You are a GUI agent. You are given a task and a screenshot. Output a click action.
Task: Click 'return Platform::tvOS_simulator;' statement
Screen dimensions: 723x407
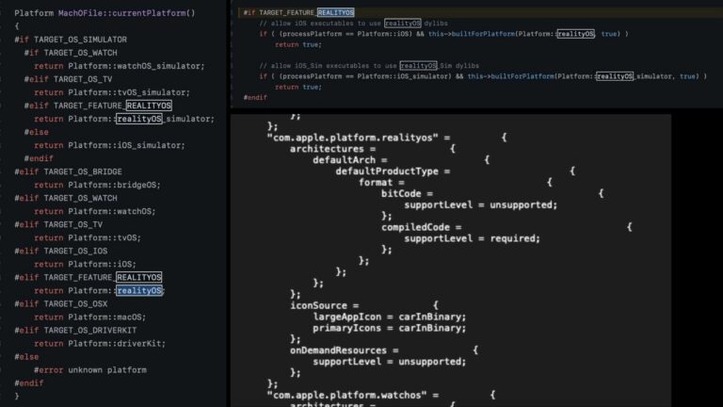coord(112,92)
